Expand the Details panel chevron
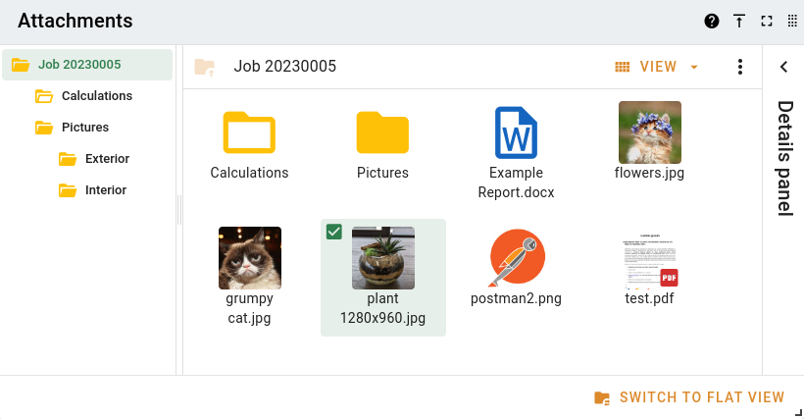This screenshot has width=804, height=419. click(783, 67)
